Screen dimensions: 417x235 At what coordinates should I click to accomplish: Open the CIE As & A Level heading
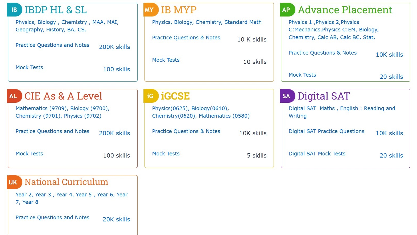(x=63, y=96)
